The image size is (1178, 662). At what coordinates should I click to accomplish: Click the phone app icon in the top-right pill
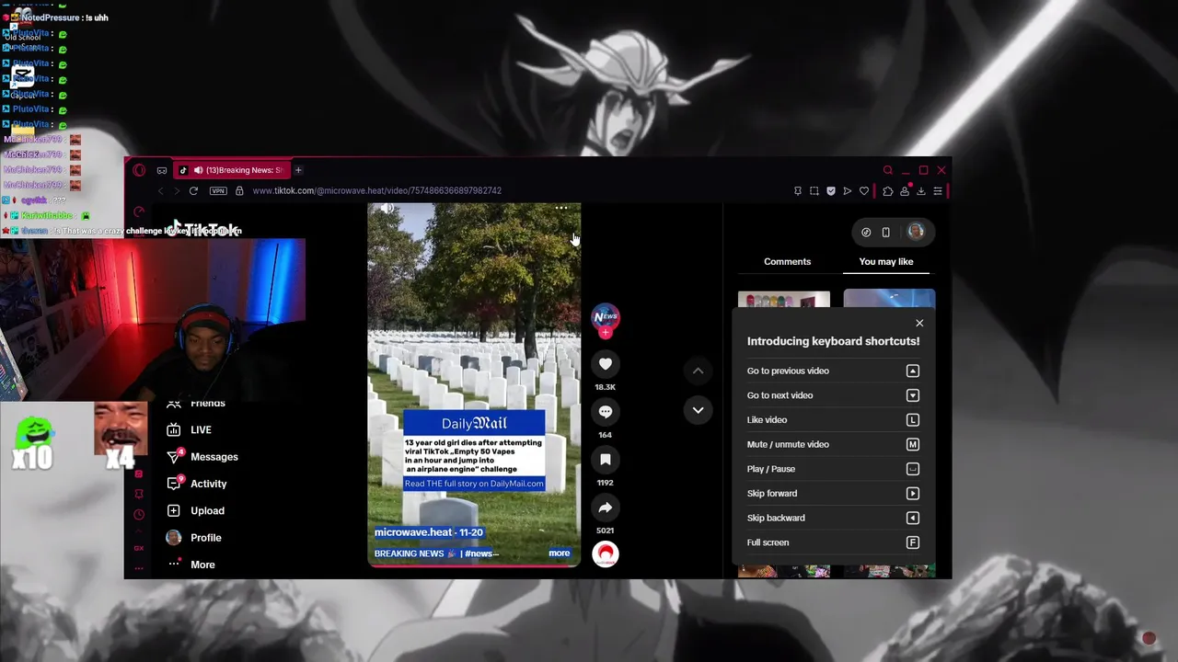click(886, 232)
